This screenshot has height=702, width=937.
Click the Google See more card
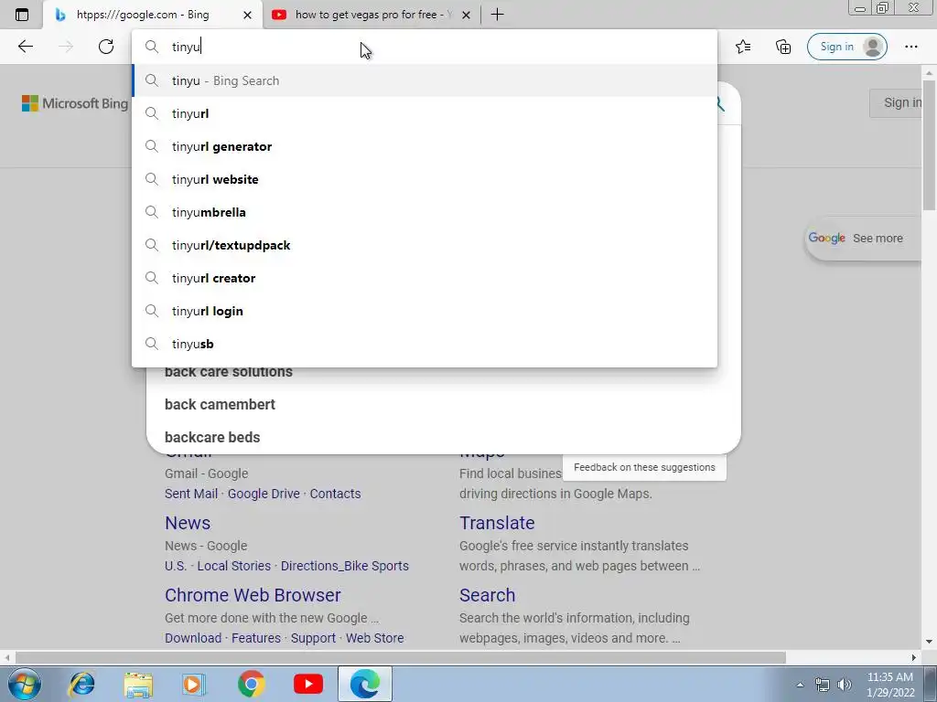coord(863,239)
